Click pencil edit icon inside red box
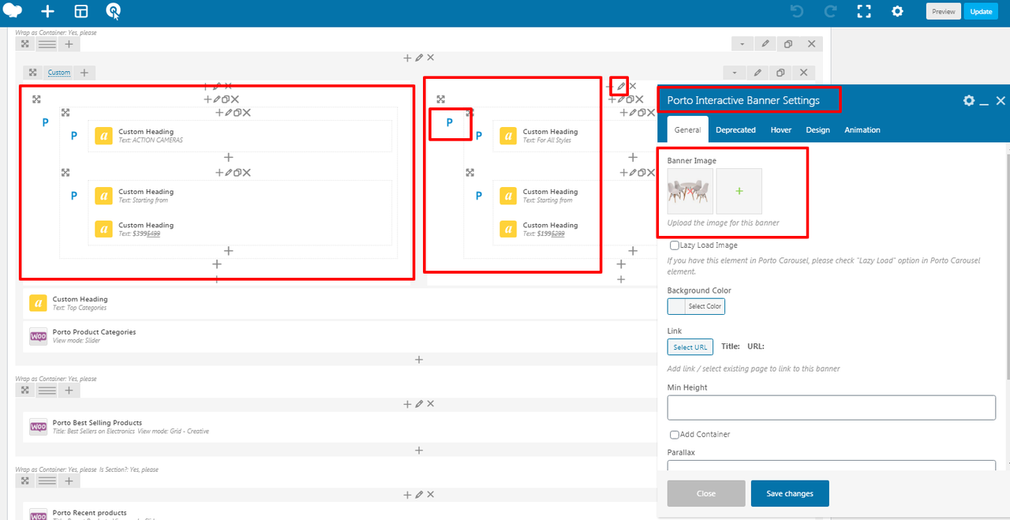The width and height of the screenshot is (1010, 520). [x=621, y=86]
